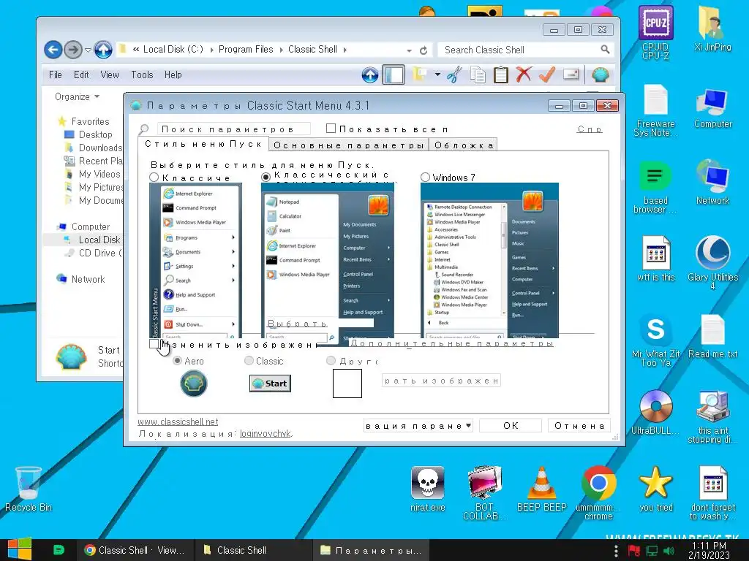Select the Aero button style radio
Viewport: 749px width, 561px height.
pos(177,361)
